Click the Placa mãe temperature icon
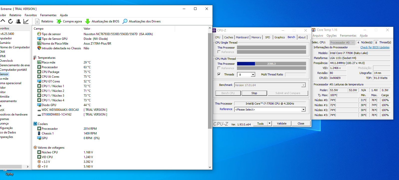The image size is (399, 180). [39, 62]
